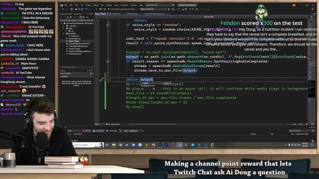
Task: Open the View menu
Action: [77, 5]
